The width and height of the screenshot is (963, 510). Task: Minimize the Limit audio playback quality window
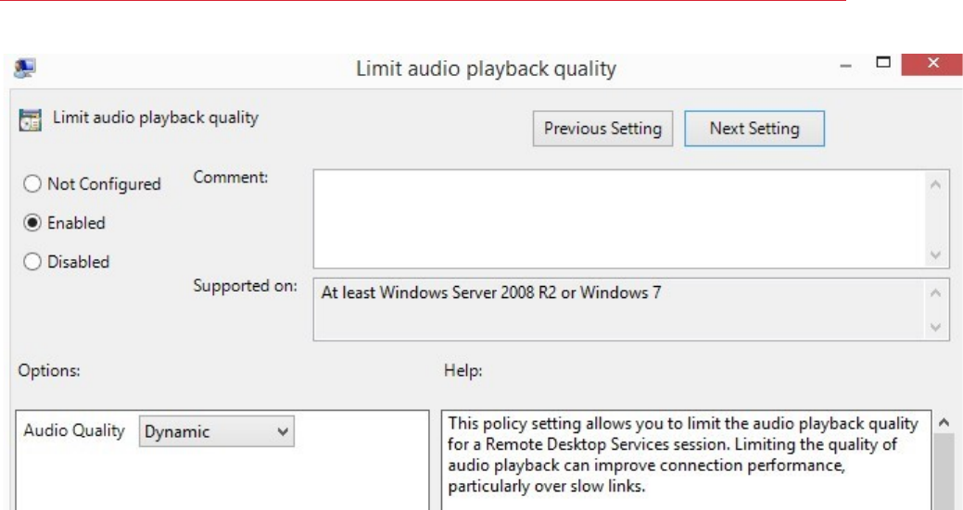coord(846,66)
